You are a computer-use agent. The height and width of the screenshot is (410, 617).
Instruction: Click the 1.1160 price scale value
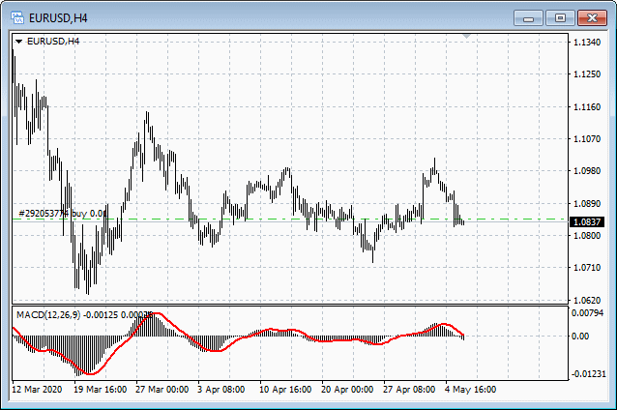587,106
